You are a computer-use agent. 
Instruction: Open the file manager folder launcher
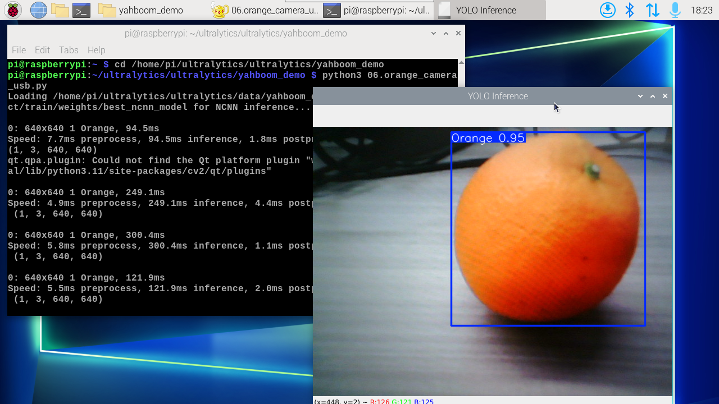(x=60, y=10)
